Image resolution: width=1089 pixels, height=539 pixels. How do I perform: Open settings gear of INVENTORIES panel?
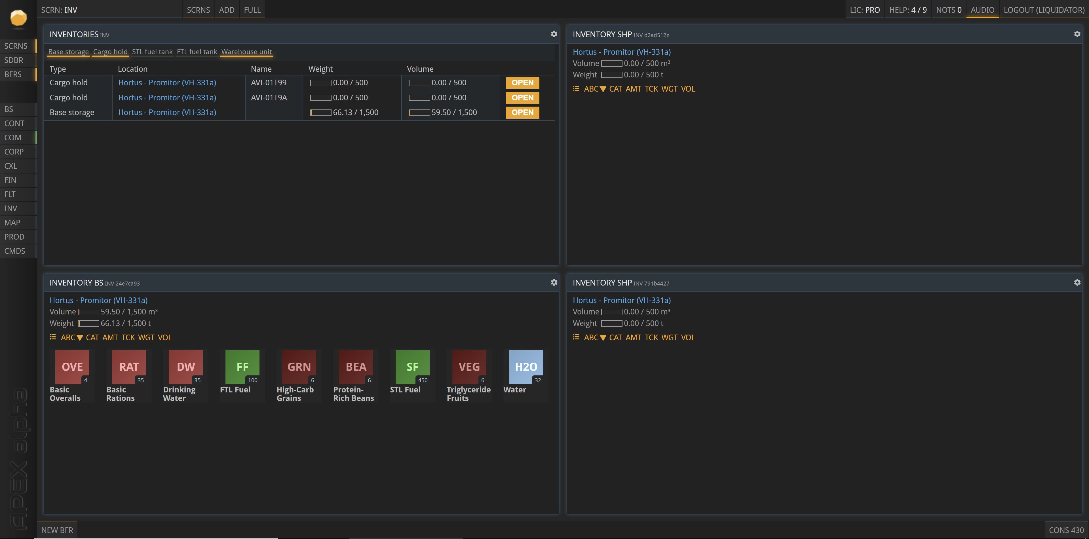554,34
